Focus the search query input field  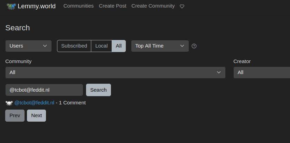click(44, 90)
